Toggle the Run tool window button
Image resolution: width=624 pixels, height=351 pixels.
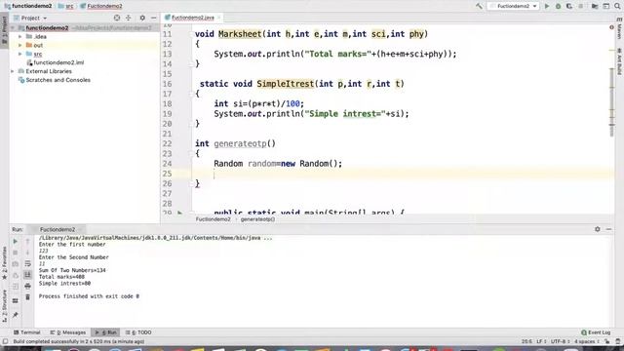(106, 332)
